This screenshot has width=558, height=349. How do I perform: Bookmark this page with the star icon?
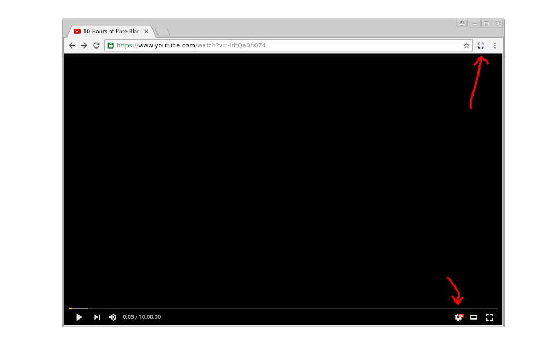pyautogui.click(x=466, y=46)
